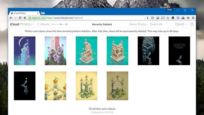This screenshot has height=115, width=204.
Task: Maximize the Chrome window
Action: [x=185, y=10]
